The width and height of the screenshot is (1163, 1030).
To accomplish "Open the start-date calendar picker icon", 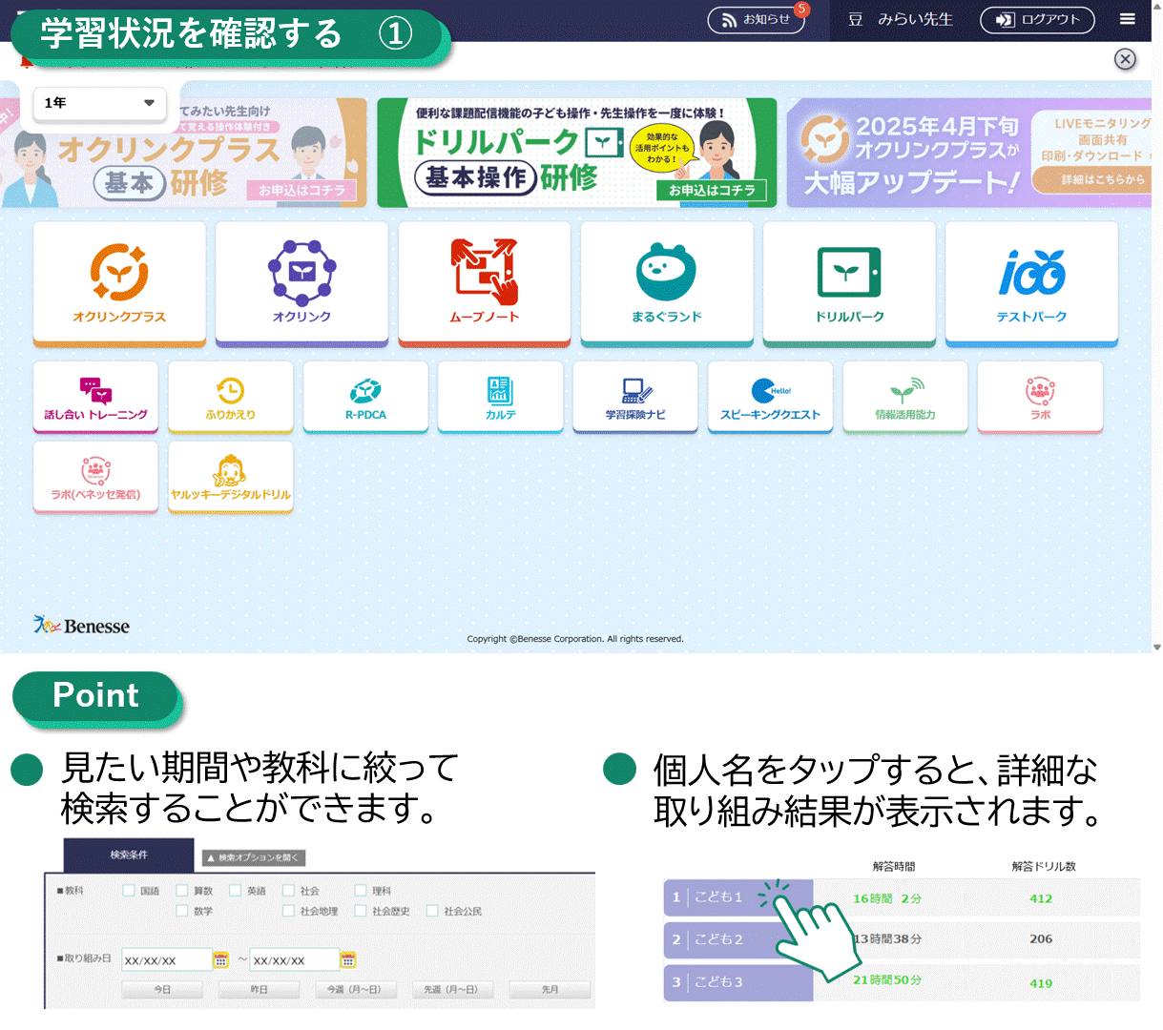I will (x=221, y=959).
